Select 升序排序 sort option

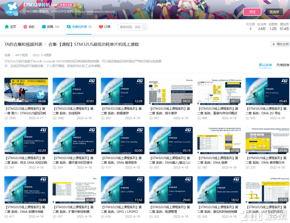(x=283, y=65)
